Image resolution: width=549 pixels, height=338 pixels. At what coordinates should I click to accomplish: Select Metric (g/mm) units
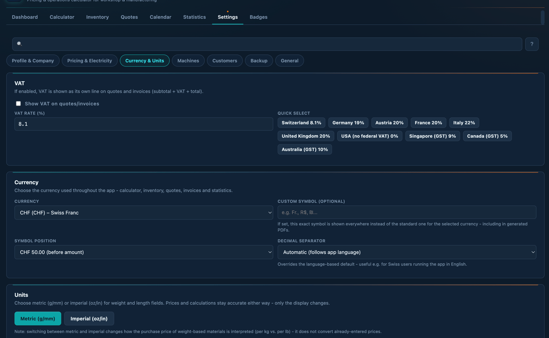(x=38, y=319)
